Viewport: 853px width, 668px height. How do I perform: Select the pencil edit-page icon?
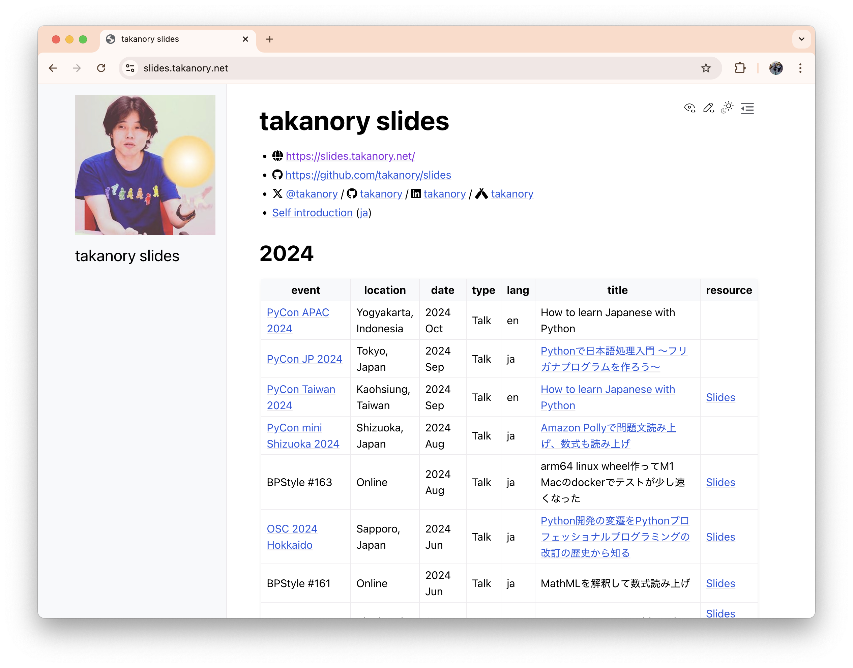tap(708, 108)
